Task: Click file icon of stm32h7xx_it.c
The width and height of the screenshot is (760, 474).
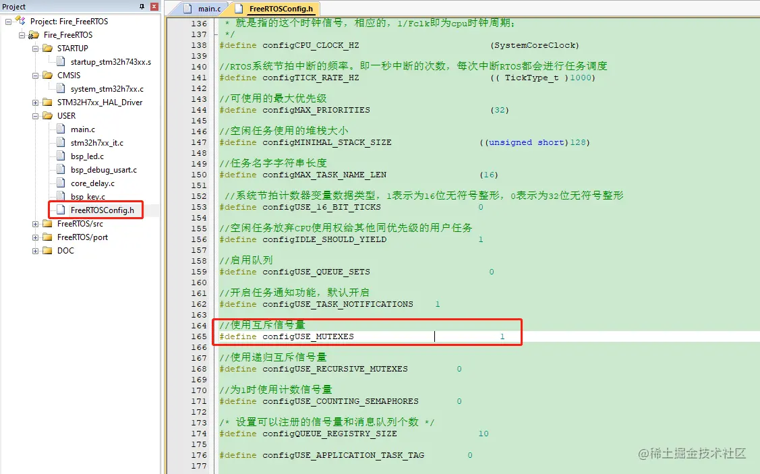Action: pyautogui.click(x=61, y=142)
